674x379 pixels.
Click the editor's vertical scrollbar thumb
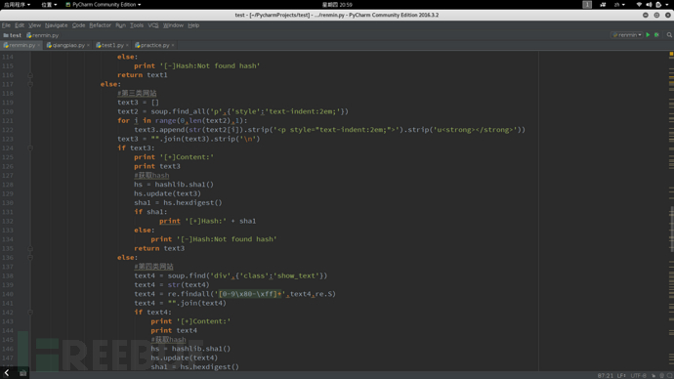coord(671,229)
